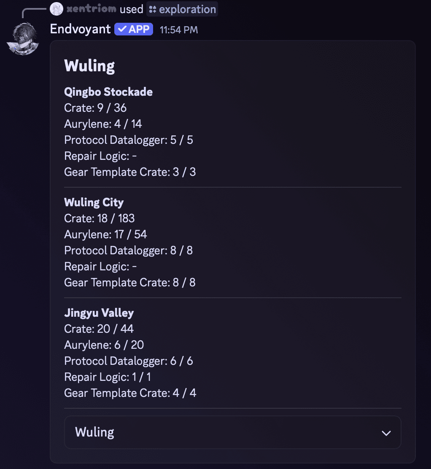This screenshot has height=469, width=431.
Task: Click the blue APP tag next to Endvoyant
Action: [x=133, y=29]
